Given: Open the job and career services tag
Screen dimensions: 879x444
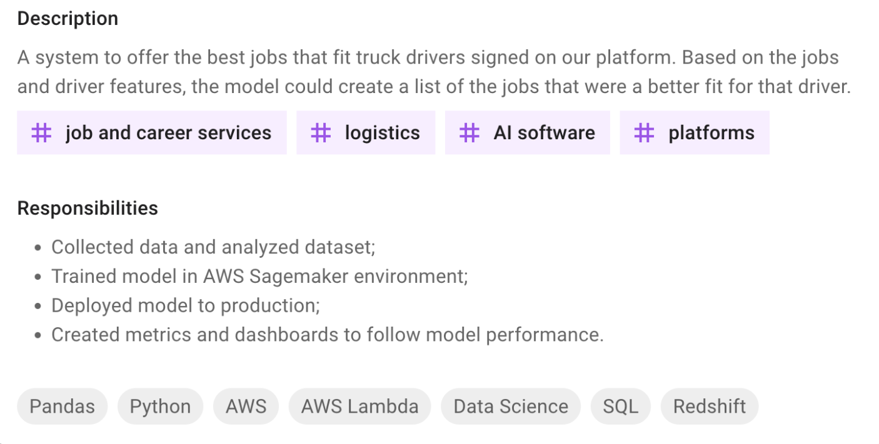Looking at the screenshot, I should click(152, 132).
